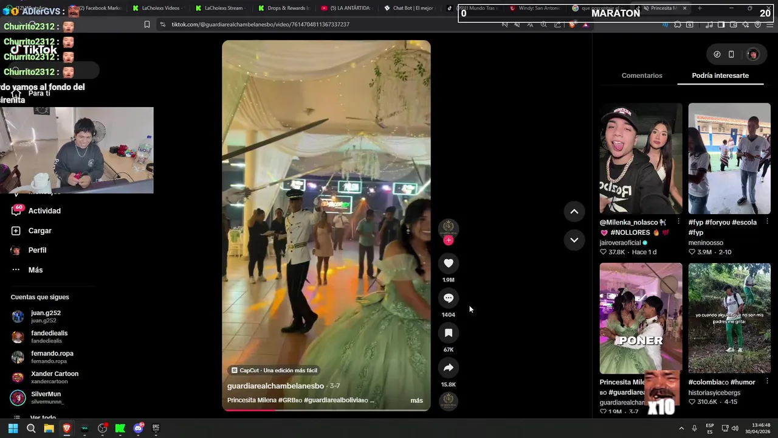
Task: Open new browser tab plus button
Action: coord(700,8)
